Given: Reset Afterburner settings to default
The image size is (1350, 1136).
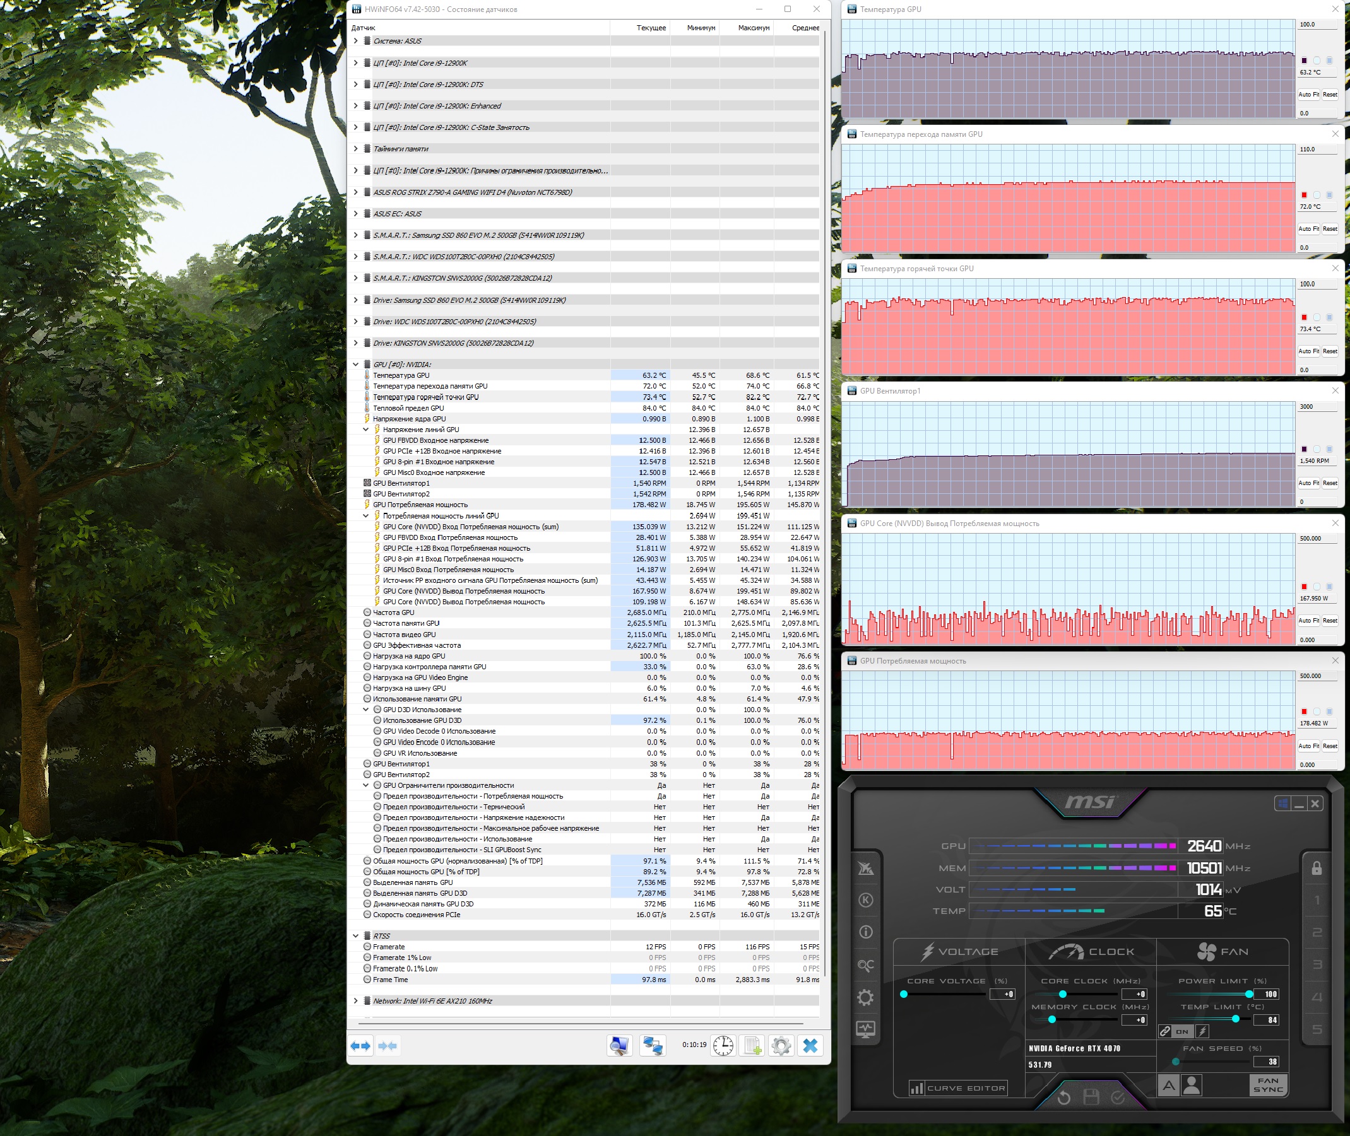Looking at the screenshot, I should 1063,1098.
